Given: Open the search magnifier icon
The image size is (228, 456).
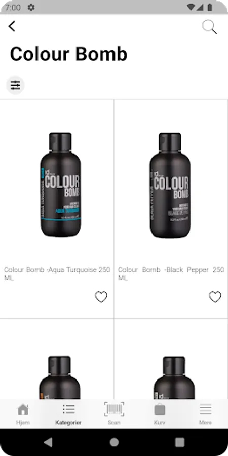Looking at the screenshot, I should (209, 27).
